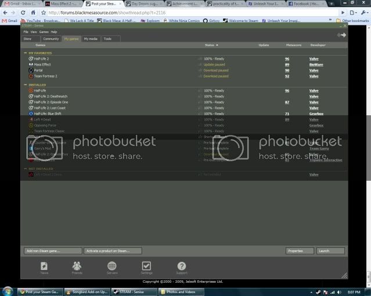Click the Steam tray icon
Viewport: 371px width, 296px height.
(318, 292)
